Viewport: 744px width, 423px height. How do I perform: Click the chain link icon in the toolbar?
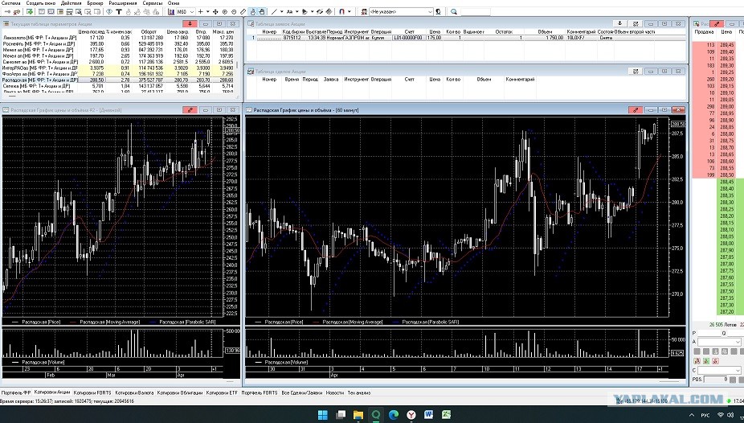point(320,11)
